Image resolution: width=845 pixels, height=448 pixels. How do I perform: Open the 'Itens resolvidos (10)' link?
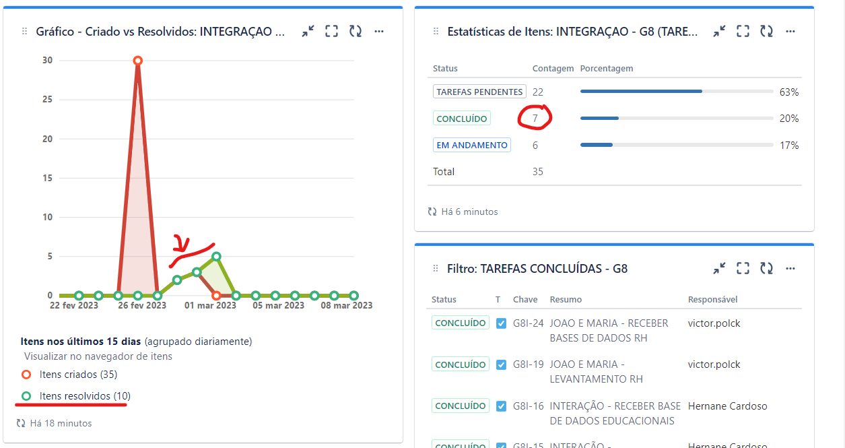click(85, 396)
